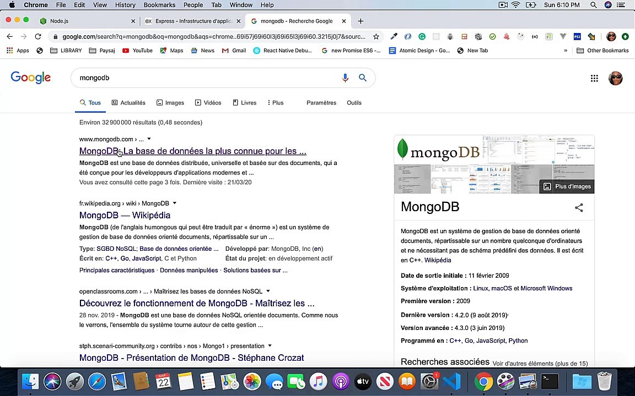The image size is (635, 396).
Task: Click the voice search microphone icon
Action: click(x=345, y=78)
